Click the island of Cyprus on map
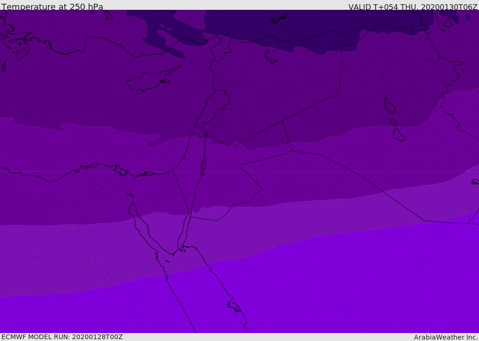The height and width of the screenshot is (341, 479). click(153, 79)
